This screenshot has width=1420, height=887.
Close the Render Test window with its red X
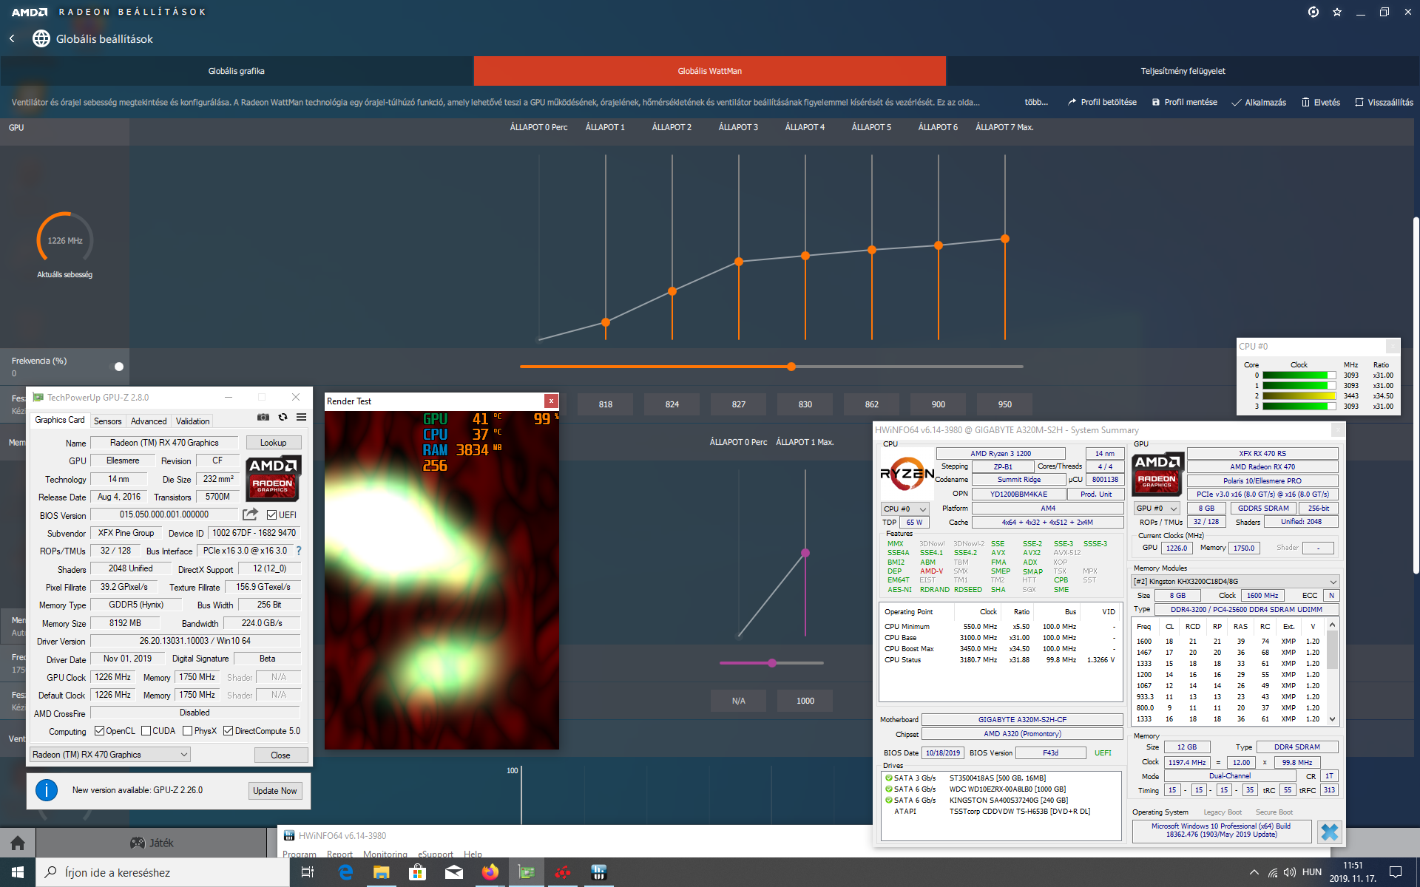click(x=551, y=401)
